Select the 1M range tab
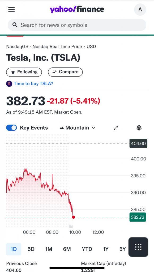This screenshot has width=154, height=272. pos(49,249)
